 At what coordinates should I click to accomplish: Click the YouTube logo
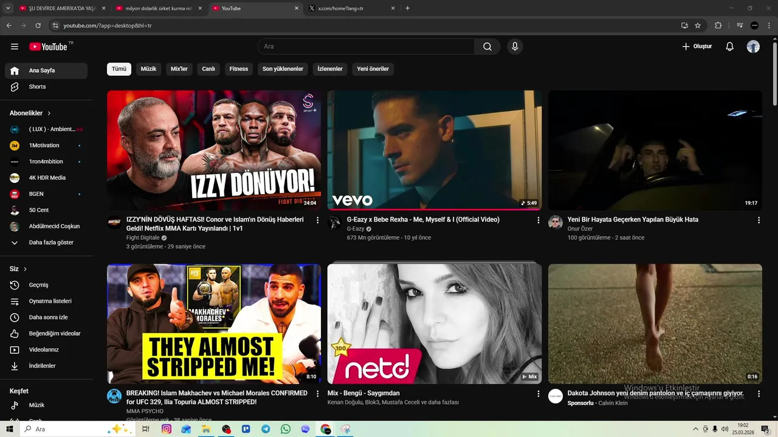click(48, 47)
